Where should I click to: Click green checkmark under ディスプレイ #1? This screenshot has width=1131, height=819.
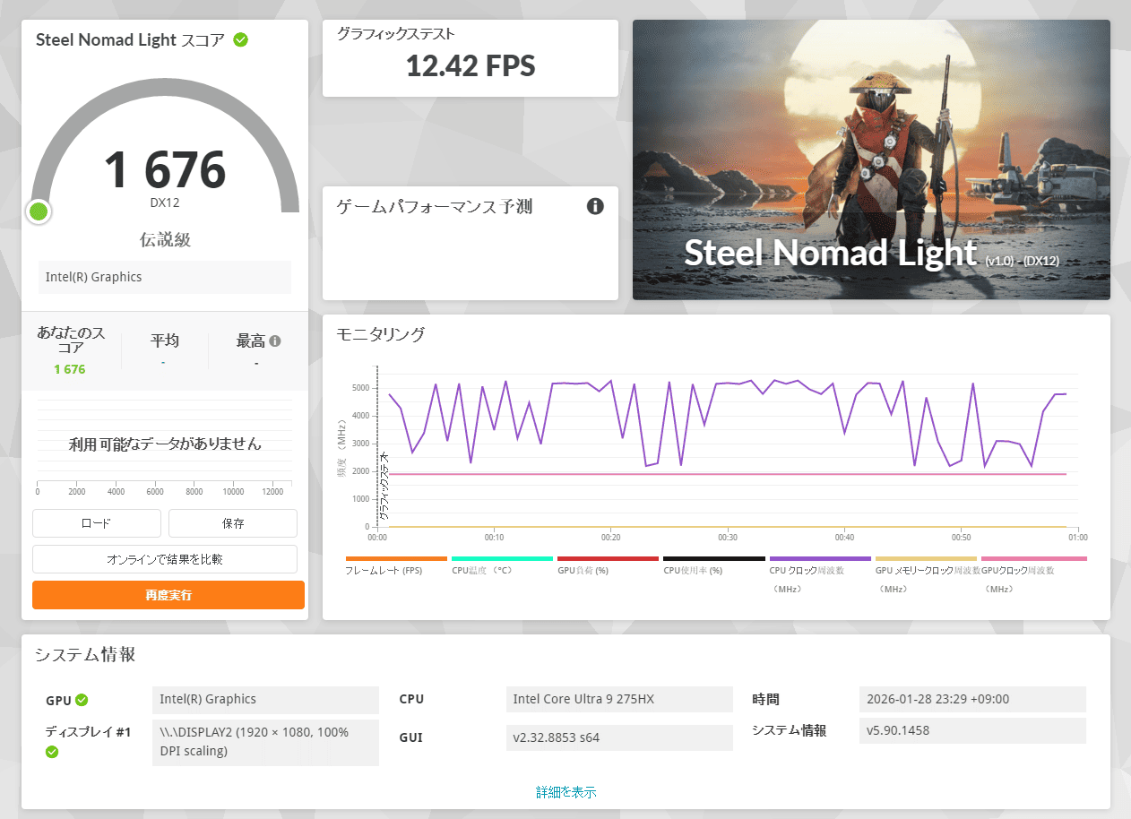pyautogui.click(x=52, y=752)
